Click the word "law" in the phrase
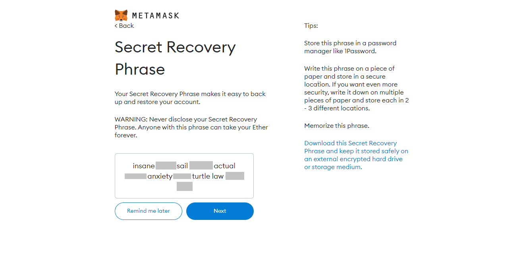Image resolution: width=523 pixels, height=260 pixels. click(x=218, y=176)
